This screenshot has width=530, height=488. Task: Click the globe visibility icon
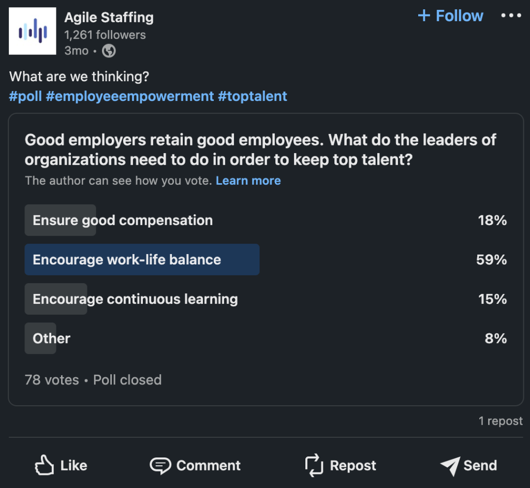(109, 51)
